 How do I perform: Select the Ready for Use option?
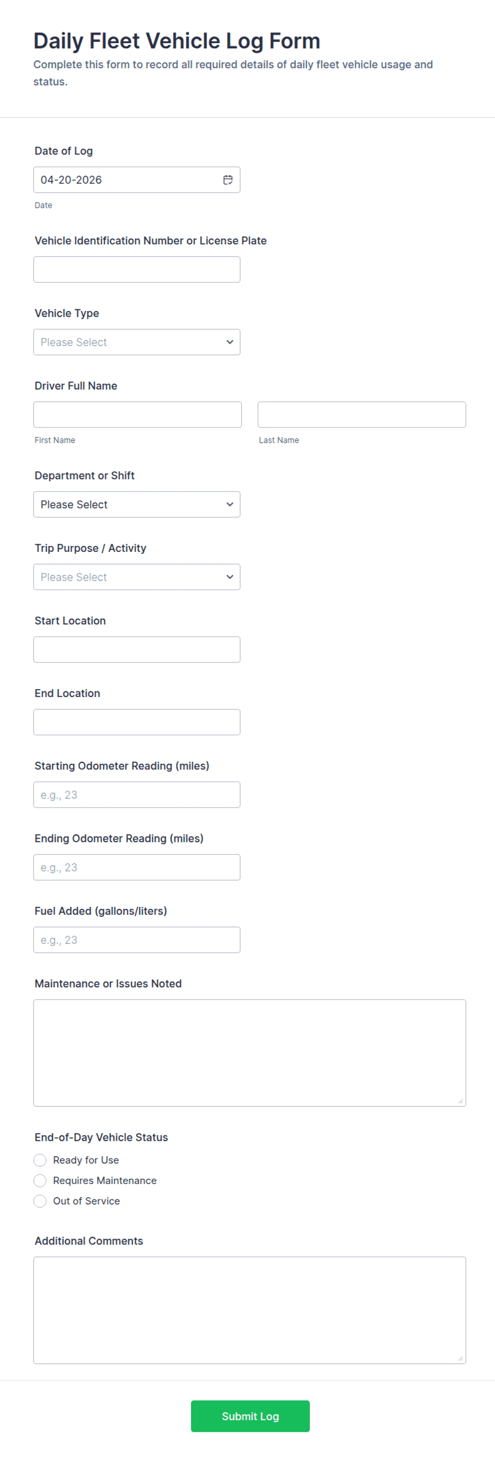[40, 1161]
